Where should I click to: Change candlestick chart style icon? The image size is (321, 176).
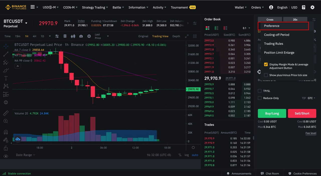pos(73,36)
